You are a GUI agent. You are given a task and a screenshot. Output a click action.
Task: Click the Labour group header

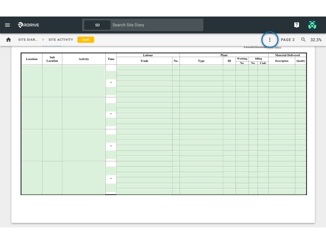[x=148, y=55]
